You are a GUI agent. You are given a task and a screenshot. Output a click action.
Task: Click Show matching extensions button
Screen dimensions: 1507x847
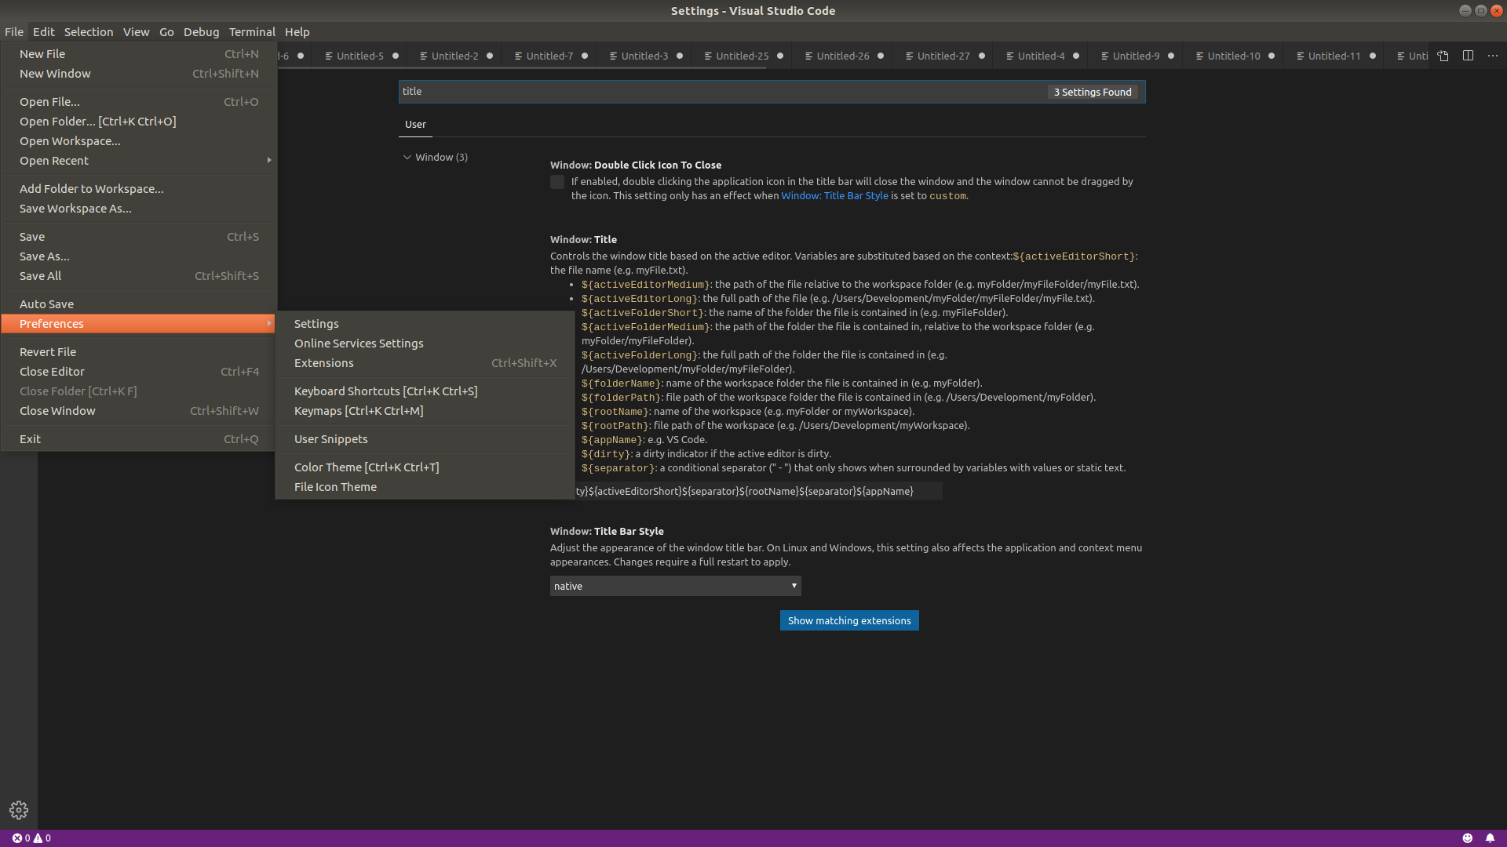pos(849,620)
